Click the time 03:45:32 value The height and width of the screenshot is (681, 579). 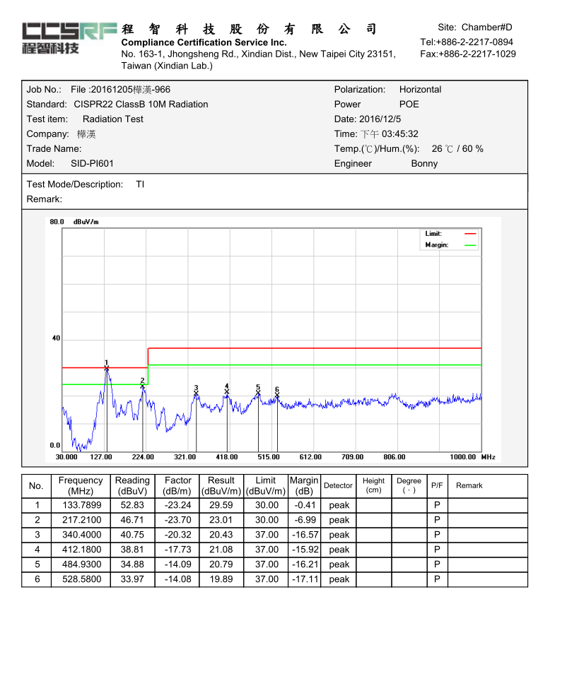(x=400, y=134)
